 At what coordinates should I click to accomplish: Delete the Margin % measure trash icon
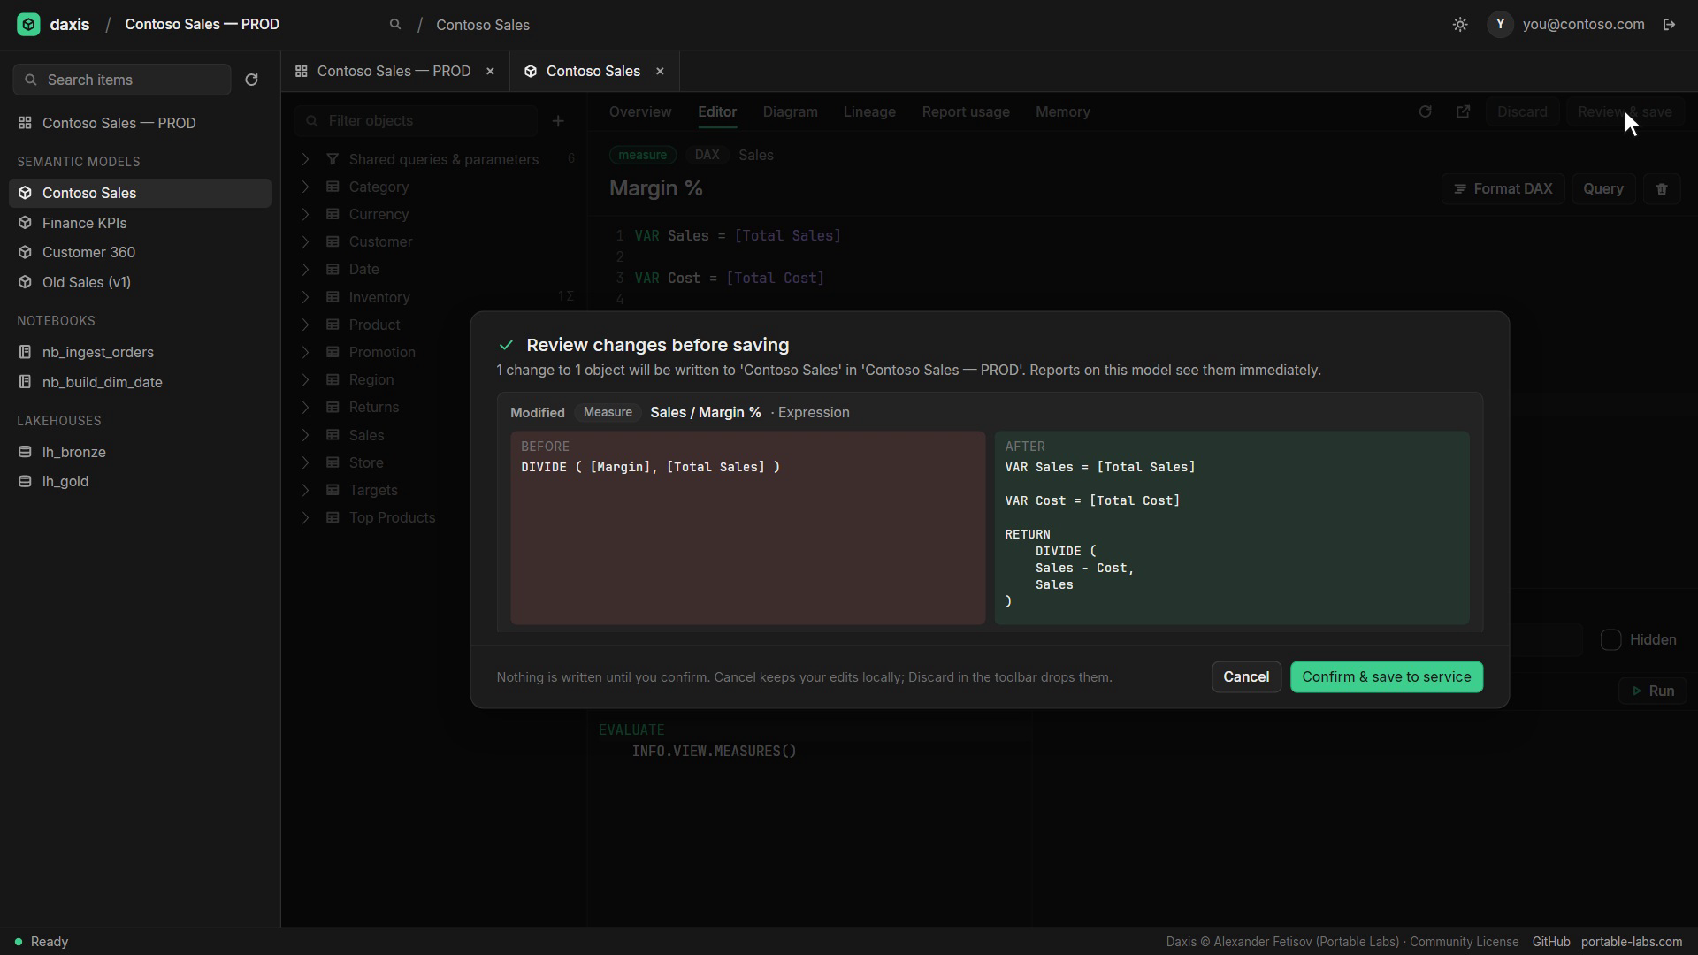pos(1662,189)
